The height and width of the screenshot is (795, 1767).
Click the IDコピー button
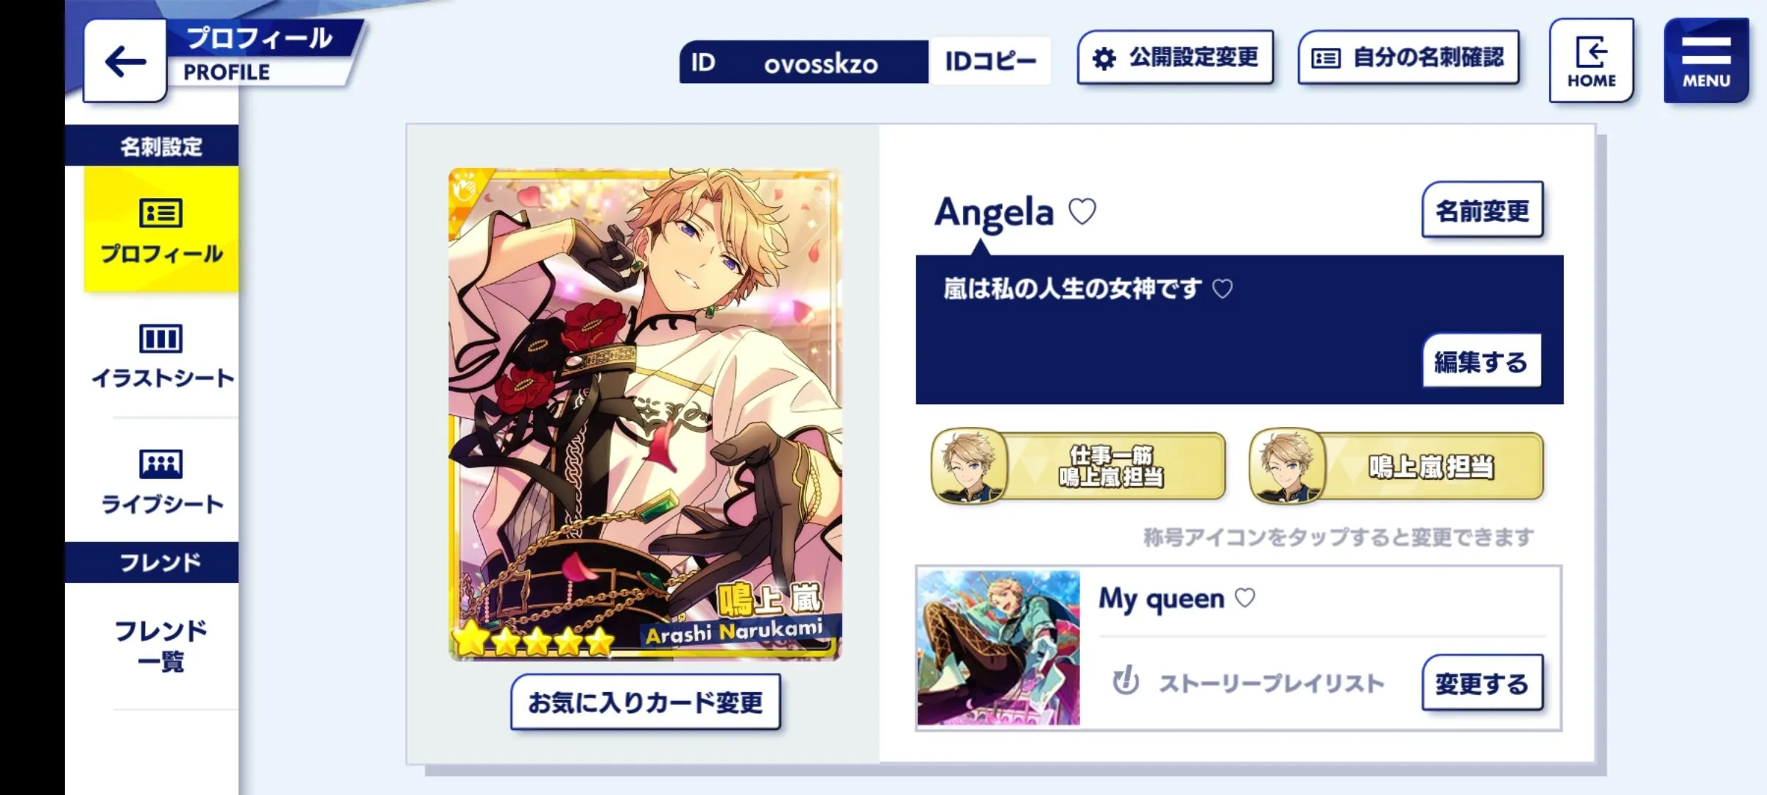(990, 61)
